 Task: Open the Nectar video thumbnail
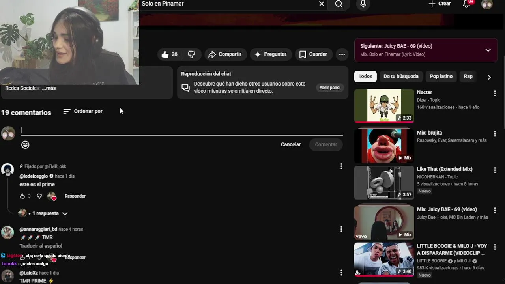(x=384, y=106)
